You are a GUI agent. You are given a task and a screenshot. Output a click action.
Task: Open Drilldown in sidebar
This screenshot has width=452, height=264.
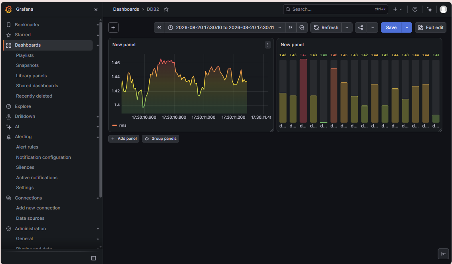(x=25, y=116)
